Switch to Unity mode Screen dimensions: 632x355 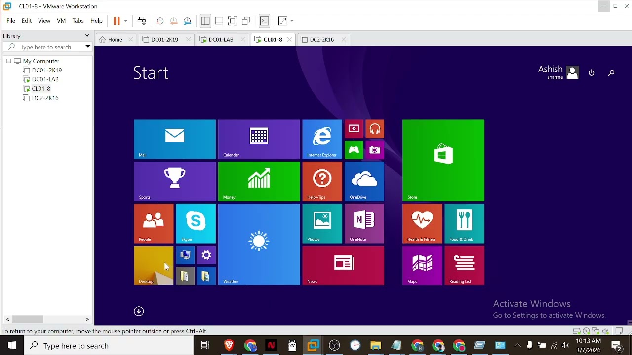coord(246,21)
